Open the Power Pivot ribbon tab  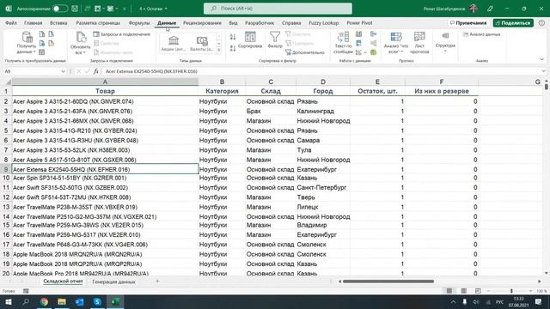pos(359,23)
